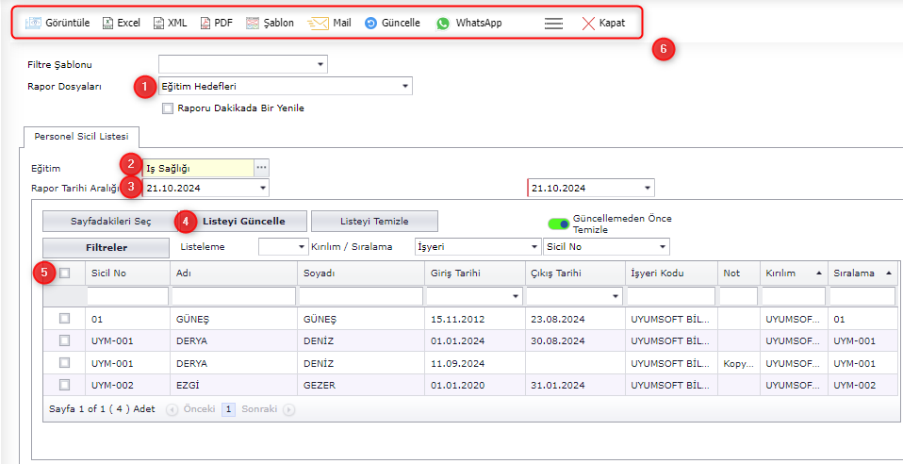Click the Giriş Tarihi column header
The image size is (903, 464).
pyautogui.click(x=474, y=273)
